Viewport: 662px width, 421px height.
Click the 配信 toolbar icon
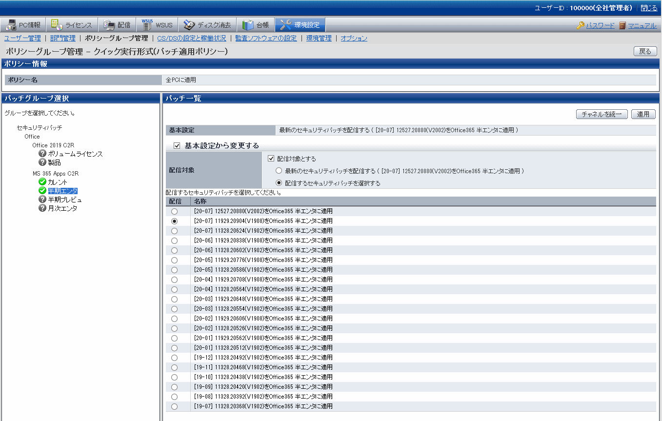click(109, 25)
